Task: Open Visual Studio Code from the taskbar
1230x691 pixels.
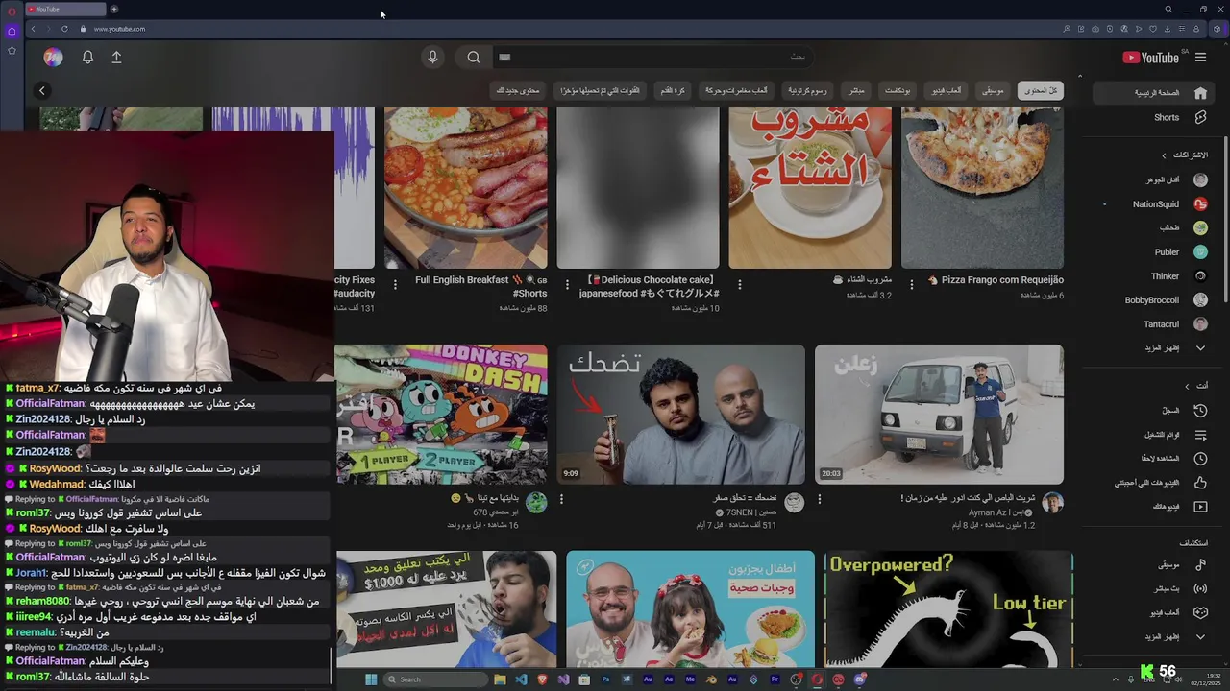Action: 521,679
